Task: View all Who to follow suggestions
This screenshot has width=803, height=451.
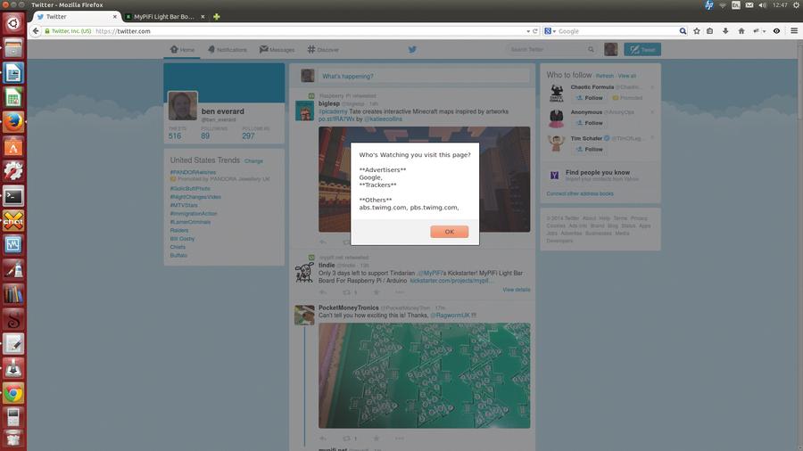Action: [x=627, y=76]
